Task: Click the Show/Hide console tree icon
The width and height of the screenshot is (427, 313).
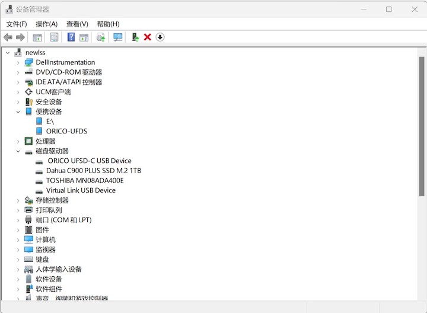Action: coord(37,37)
